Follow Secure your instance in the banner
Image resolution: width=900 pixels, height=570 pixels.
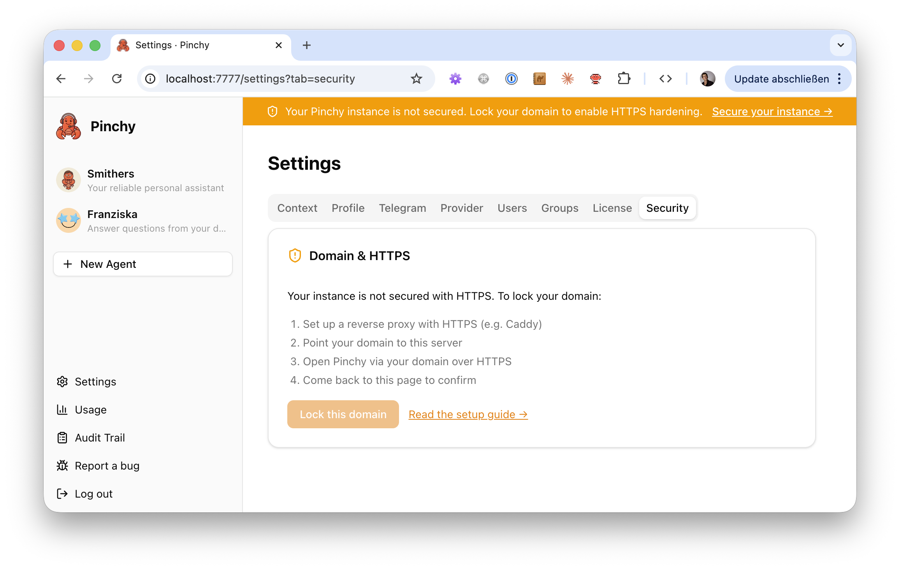772,111
